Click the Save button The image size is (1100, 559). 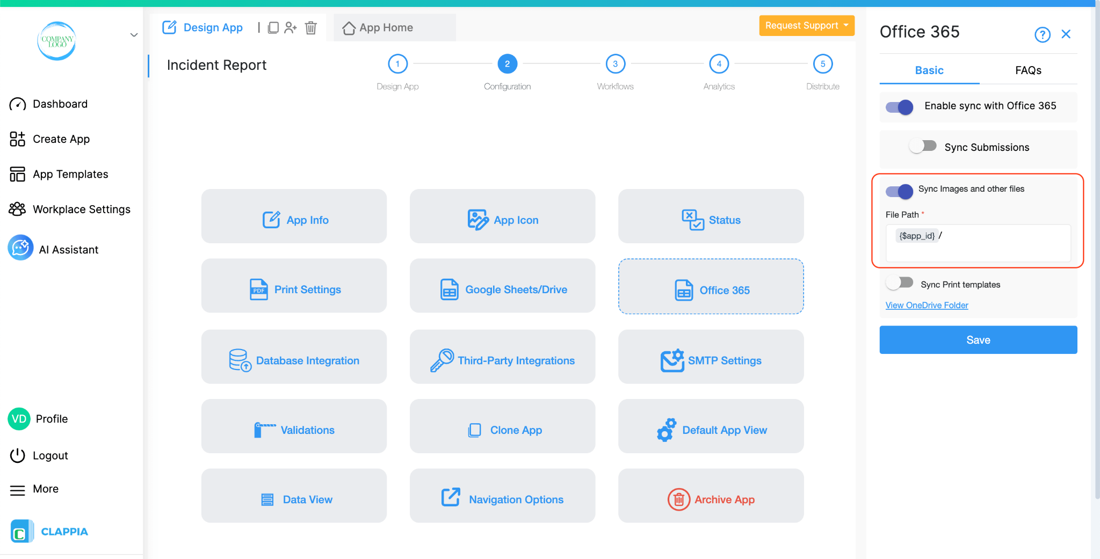click(978, 339)
